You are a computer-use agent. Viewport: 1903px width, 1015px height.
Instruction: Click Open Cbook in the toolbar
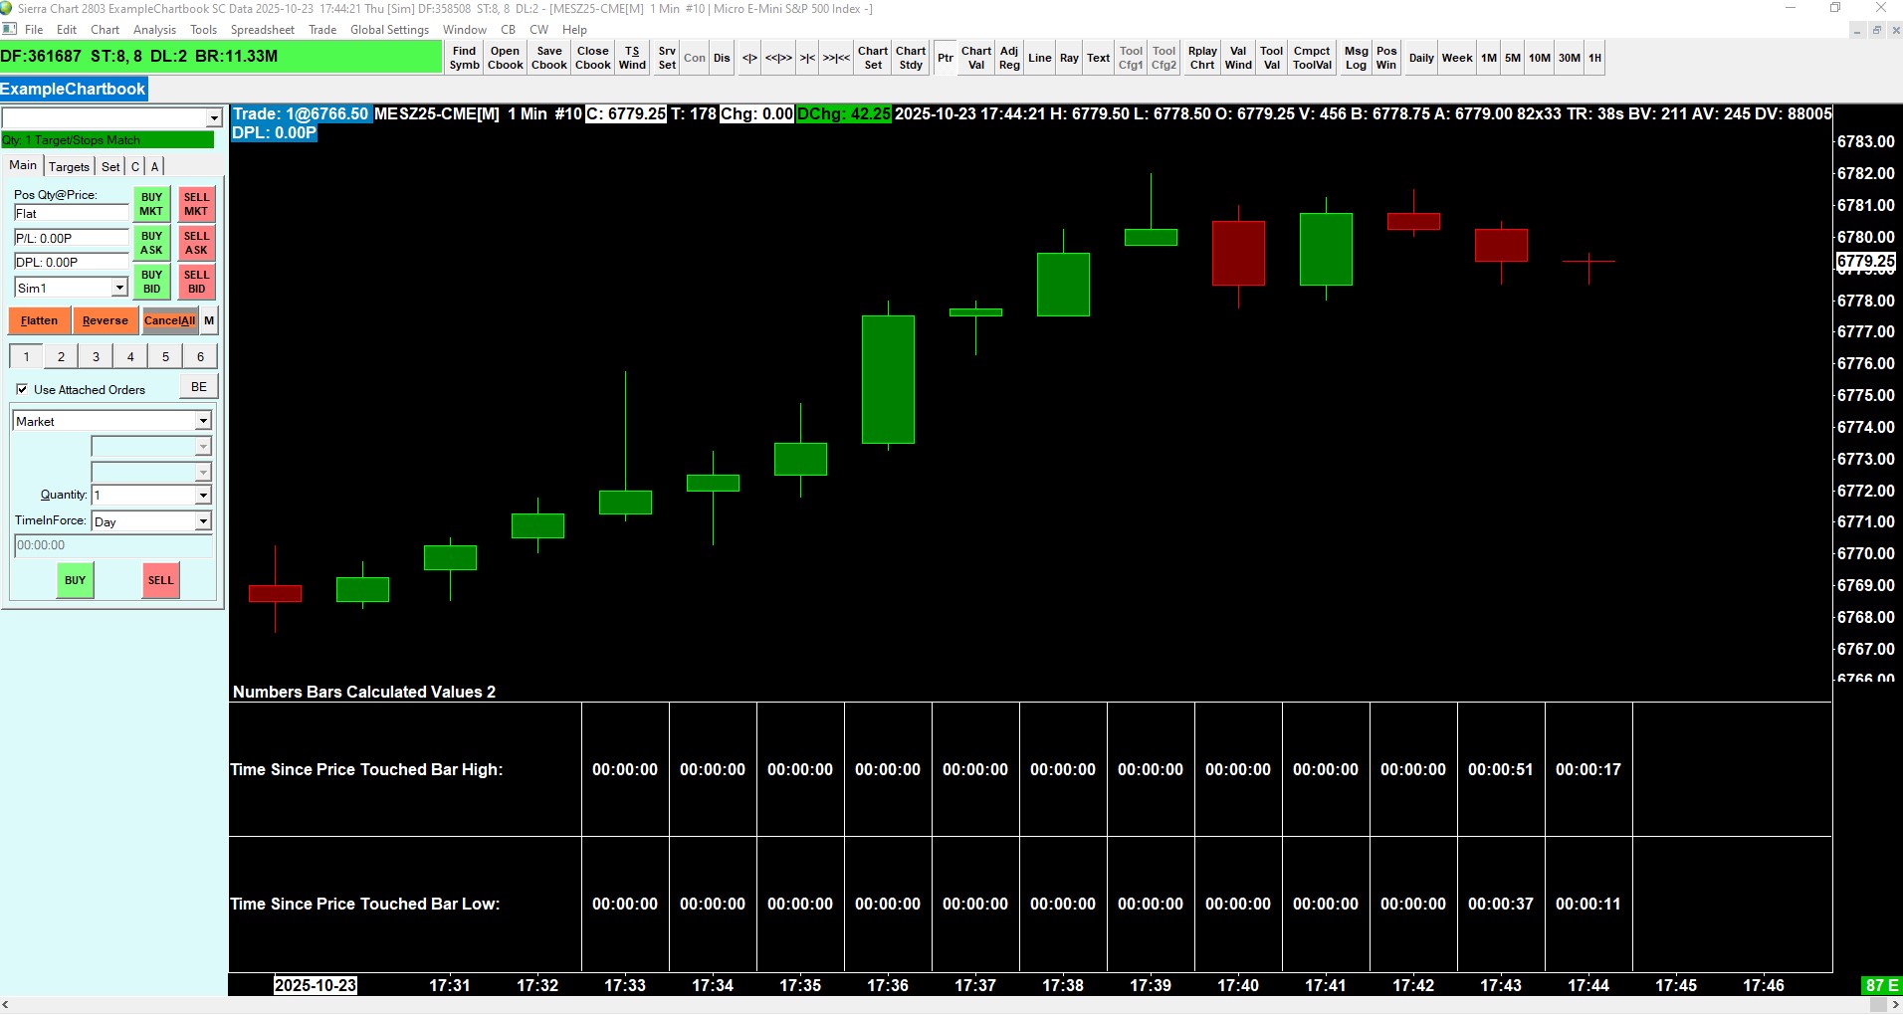coord(505,58)
